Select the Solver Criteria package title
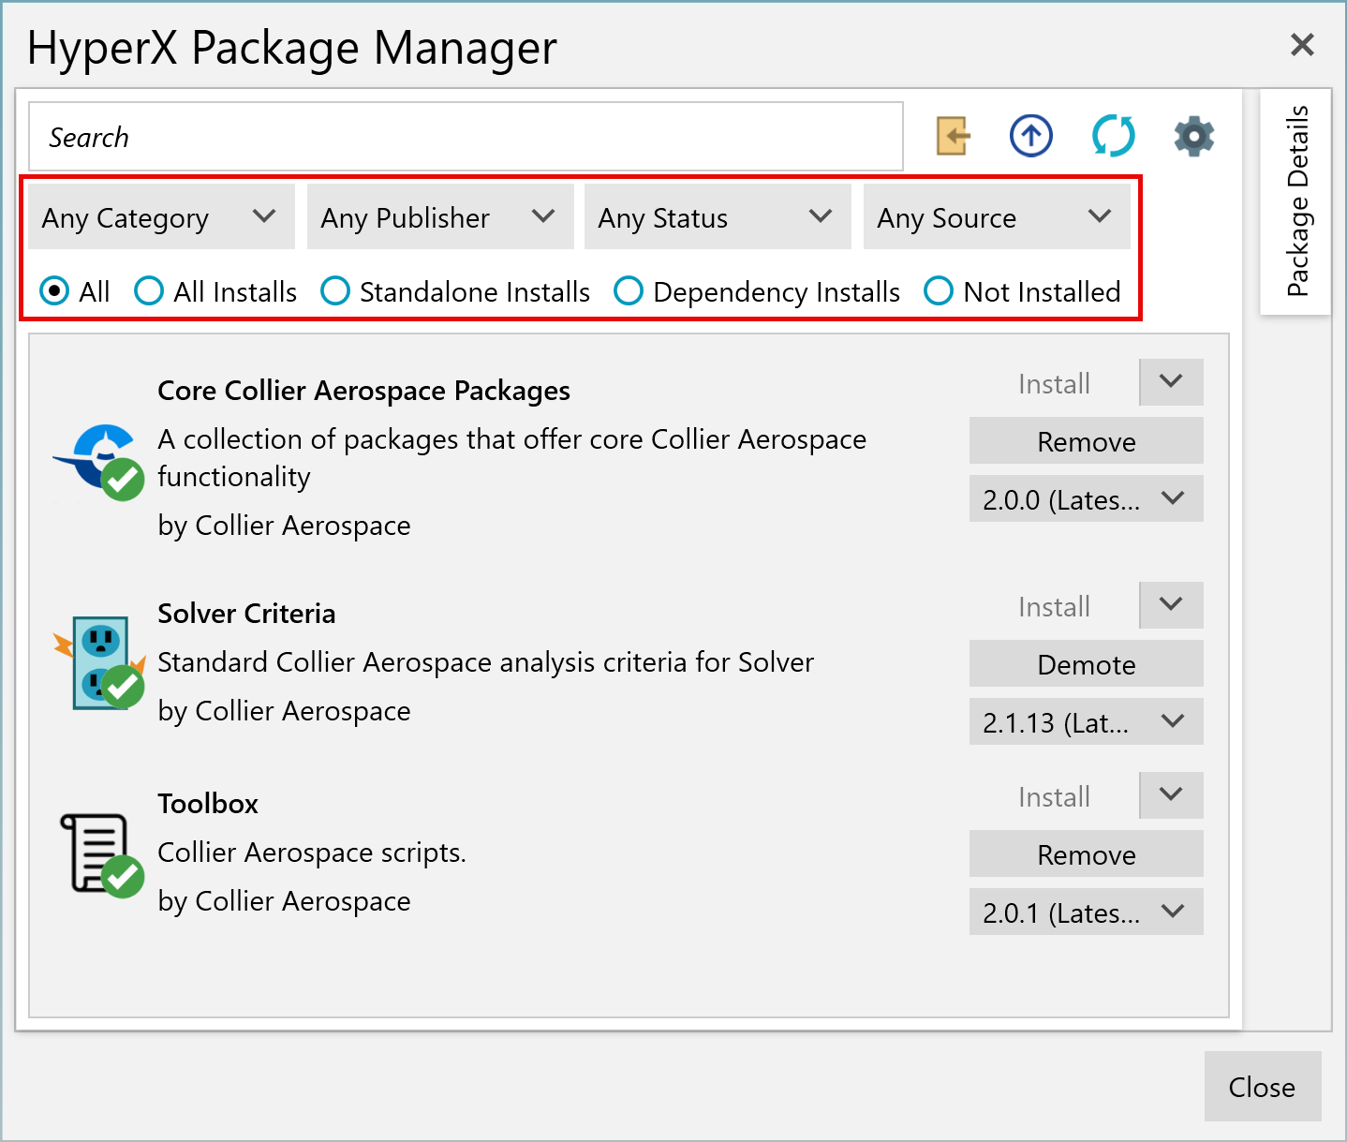Image resolution: width=1347 pixels, height=1142 pixels. point(246,614)
